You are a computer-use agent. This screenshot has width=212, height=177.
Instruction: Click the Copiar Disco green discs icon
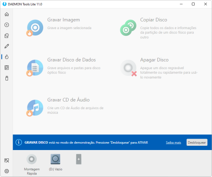[128, 28]
